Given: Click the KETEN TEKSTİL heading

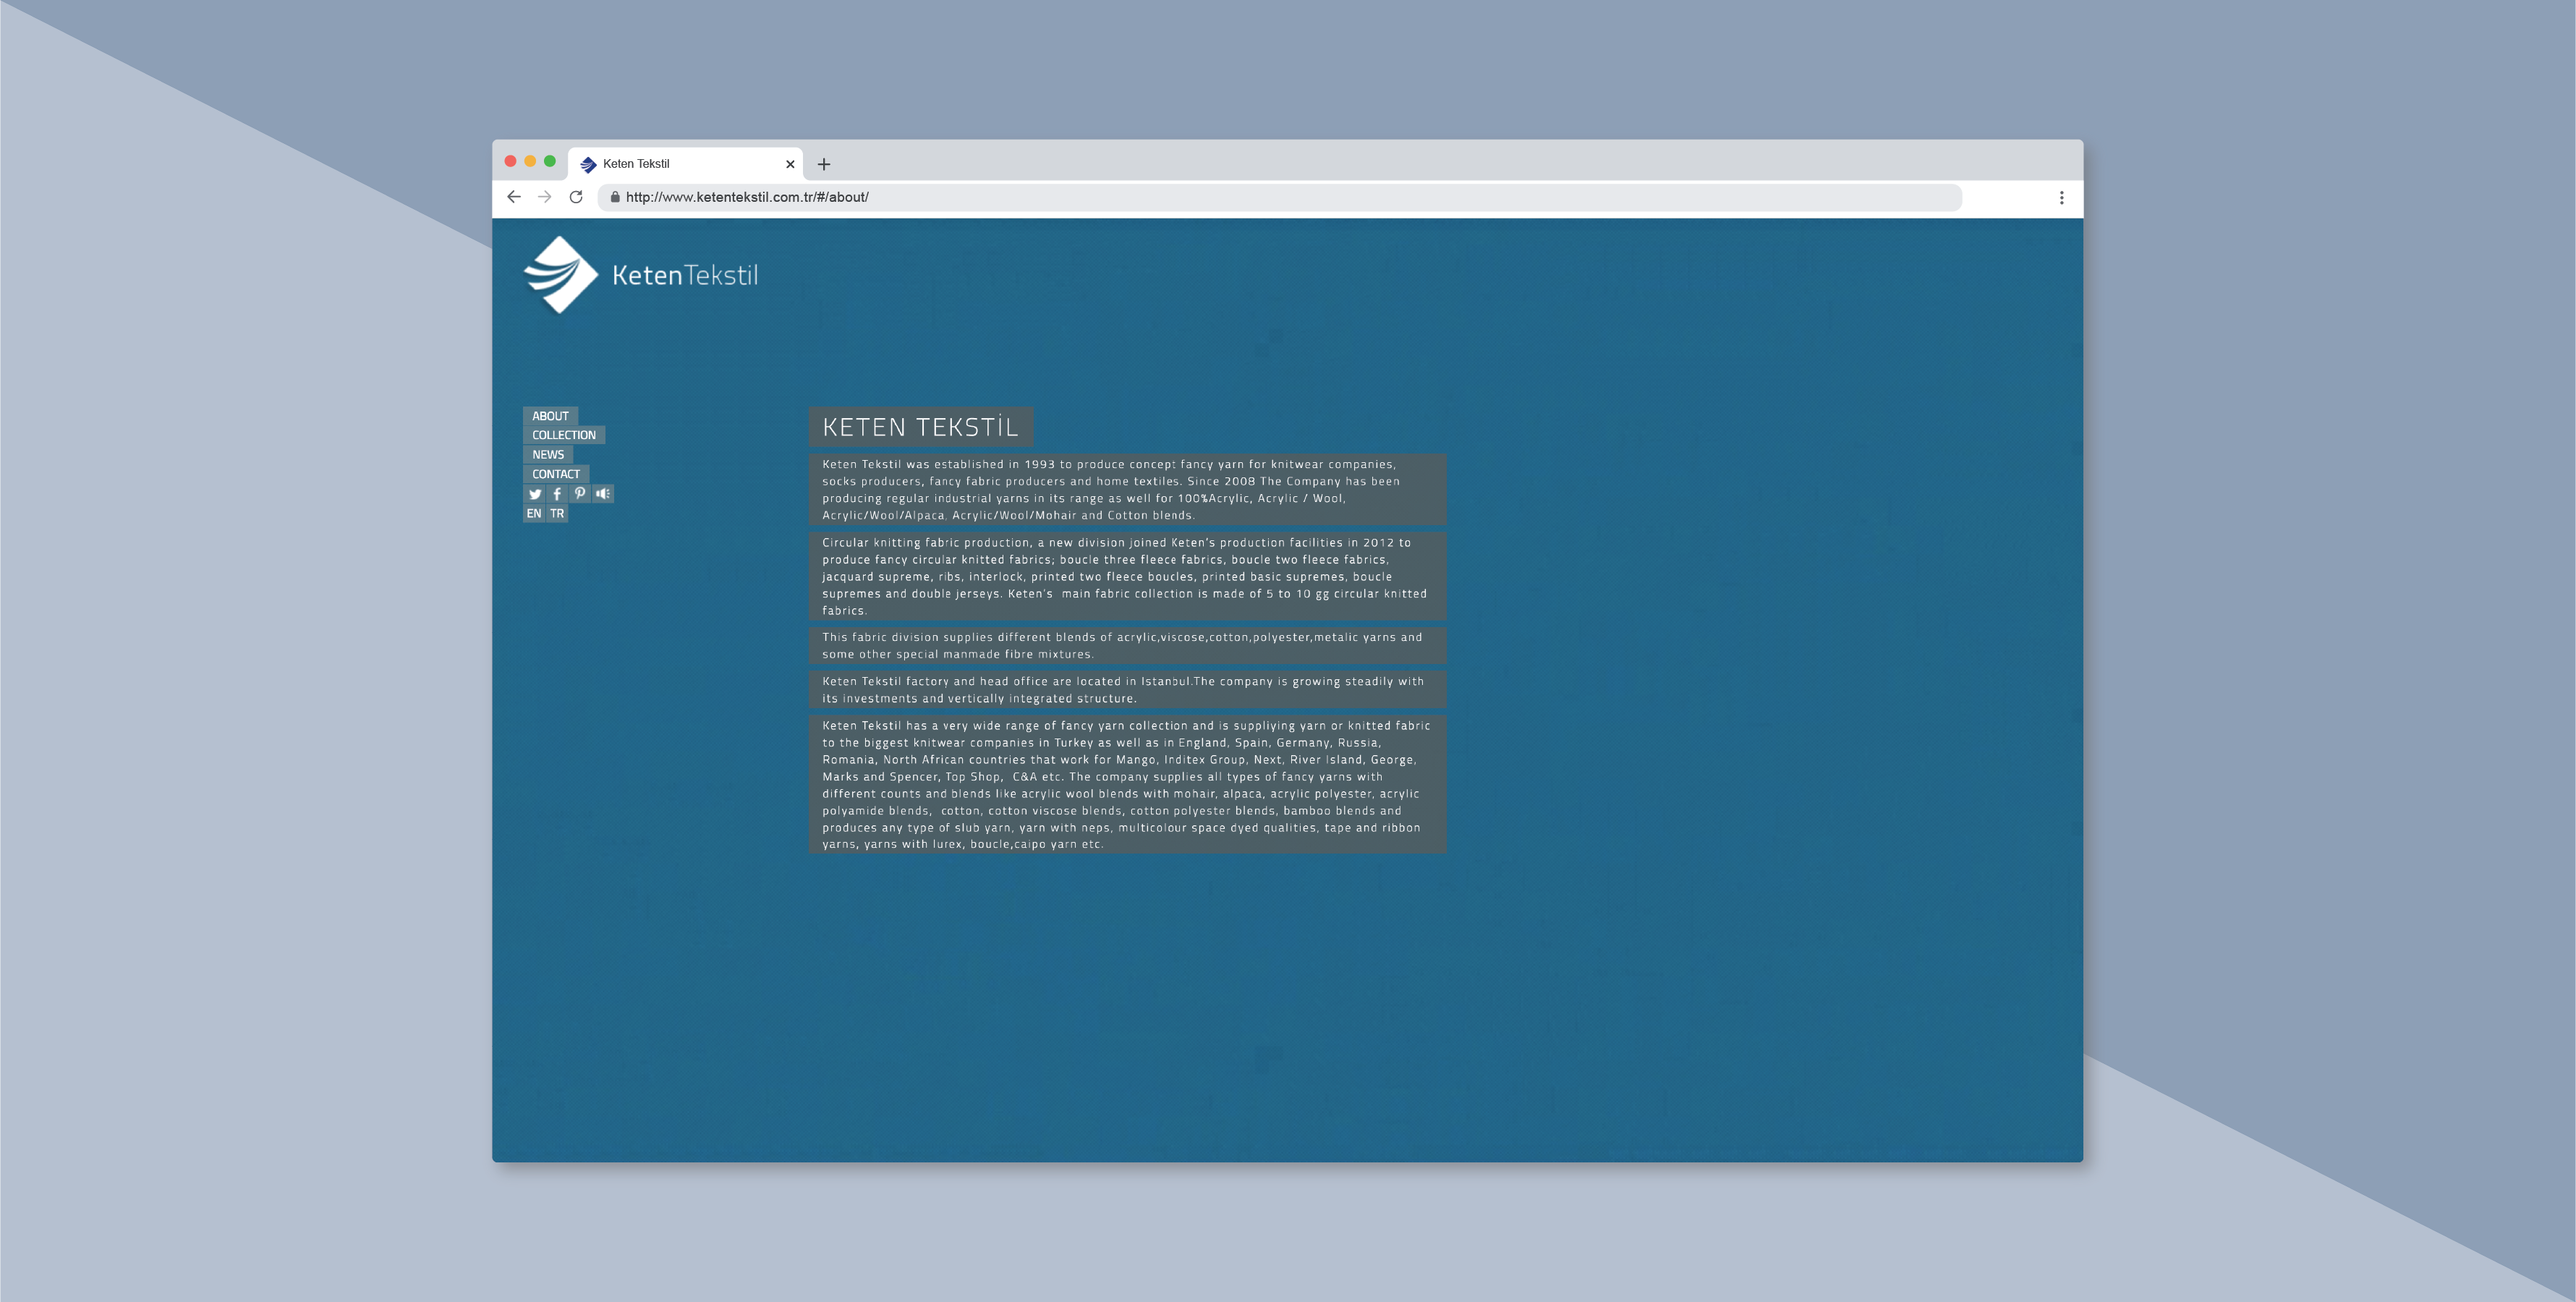Looking at the screenshot, I should tap(920, 427).
